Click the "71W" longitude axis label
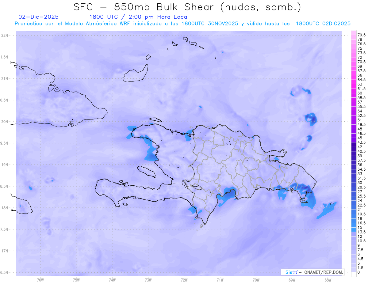368x284 pixels. 220,280
